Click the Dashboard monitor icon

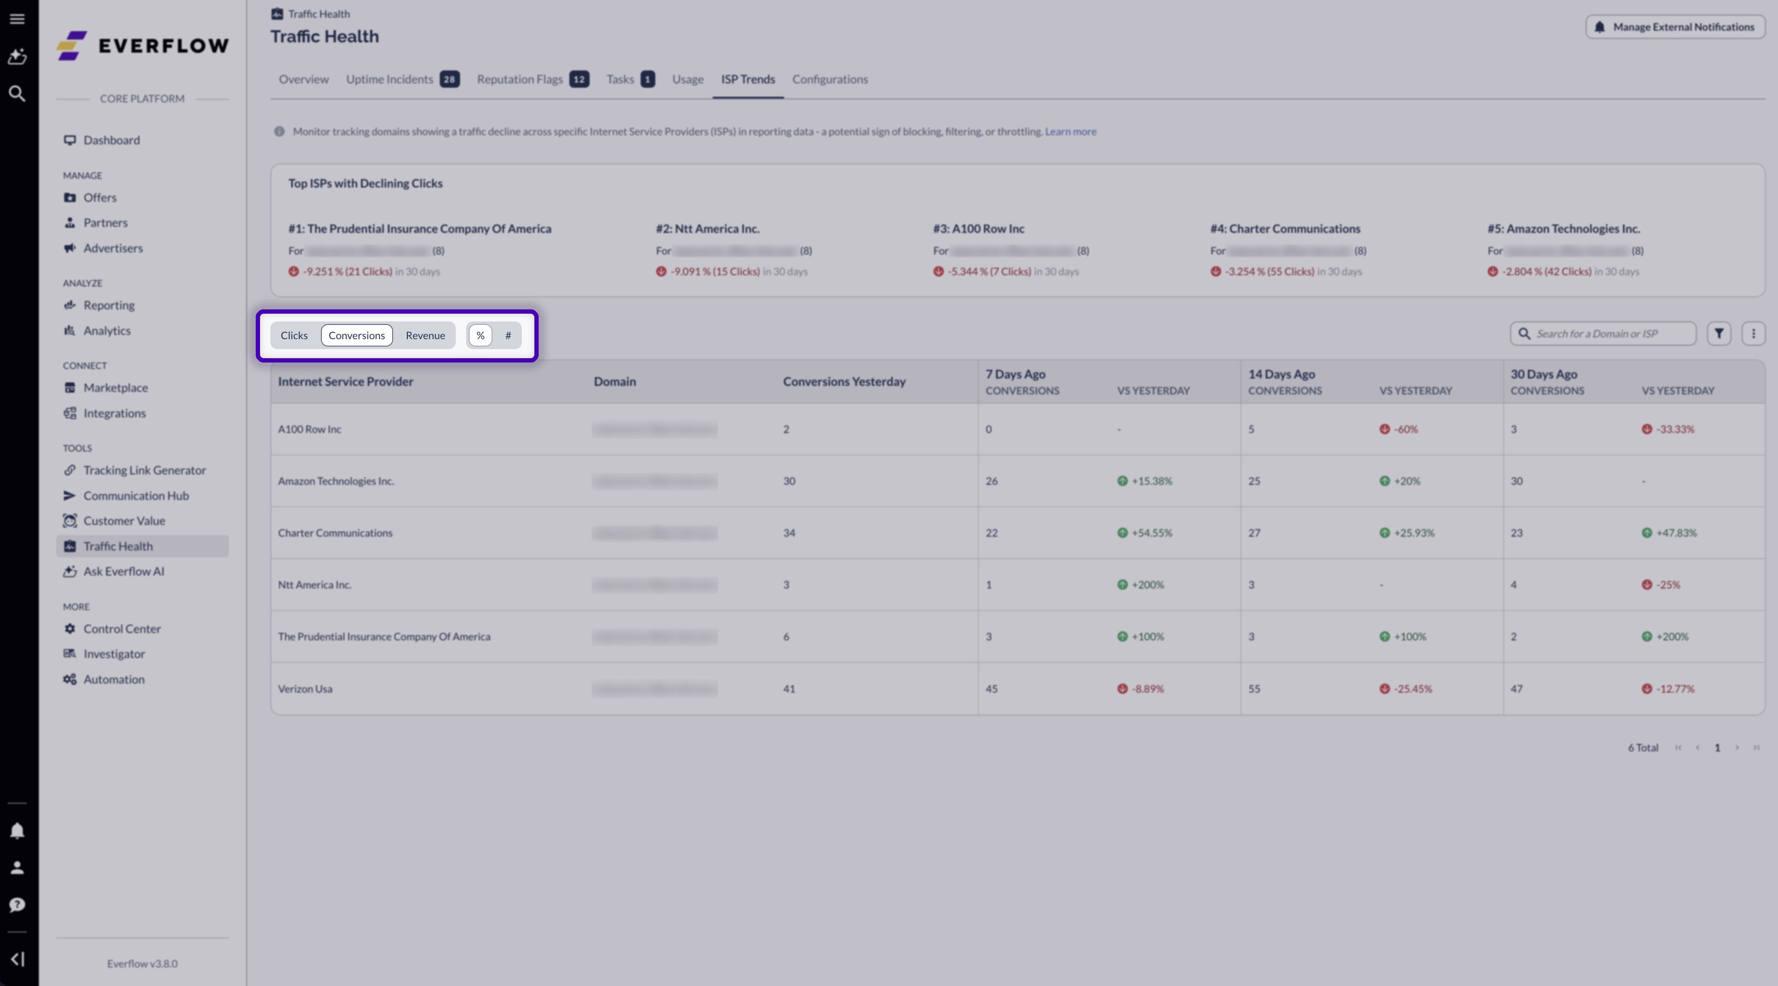click(x=70, y=140)
